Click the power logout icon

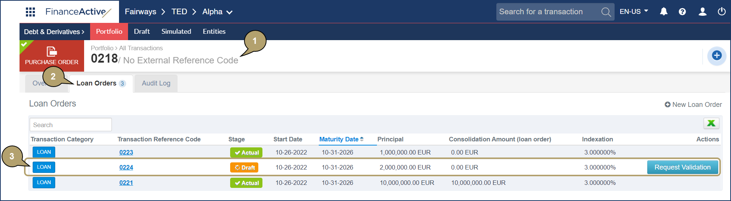721,12
